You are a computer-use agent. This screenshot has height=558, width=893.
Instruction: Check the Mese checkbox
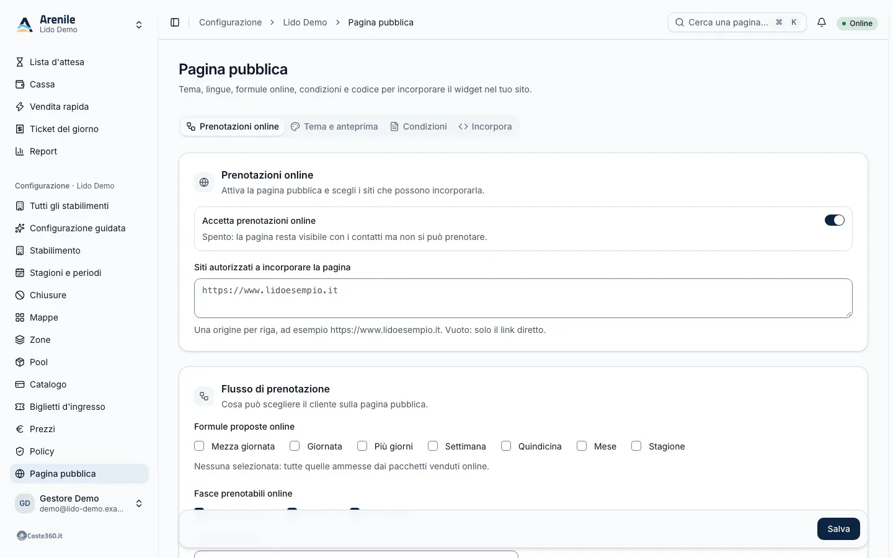582,446
